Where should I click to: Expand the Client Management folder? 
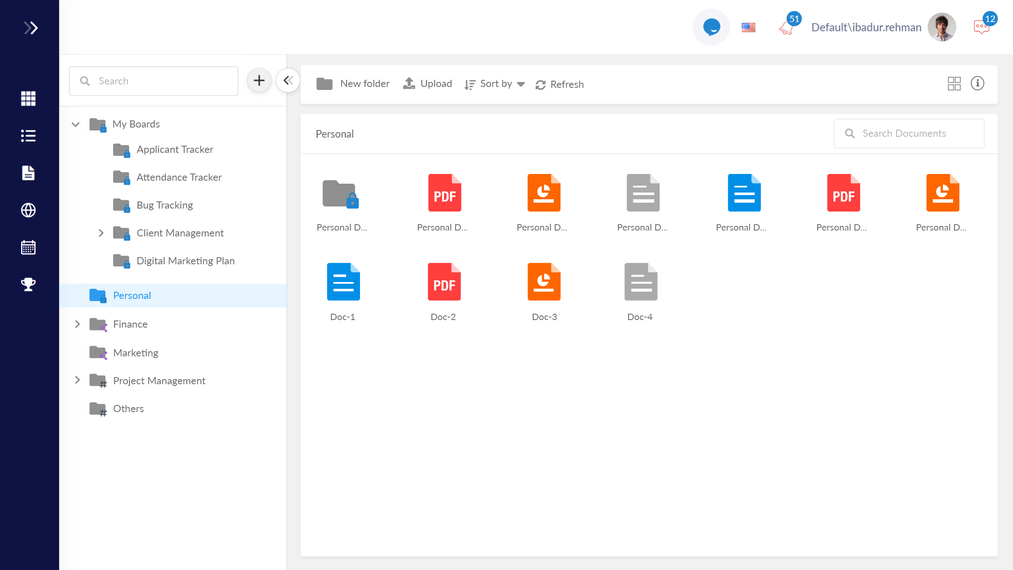tap(101, 233)
